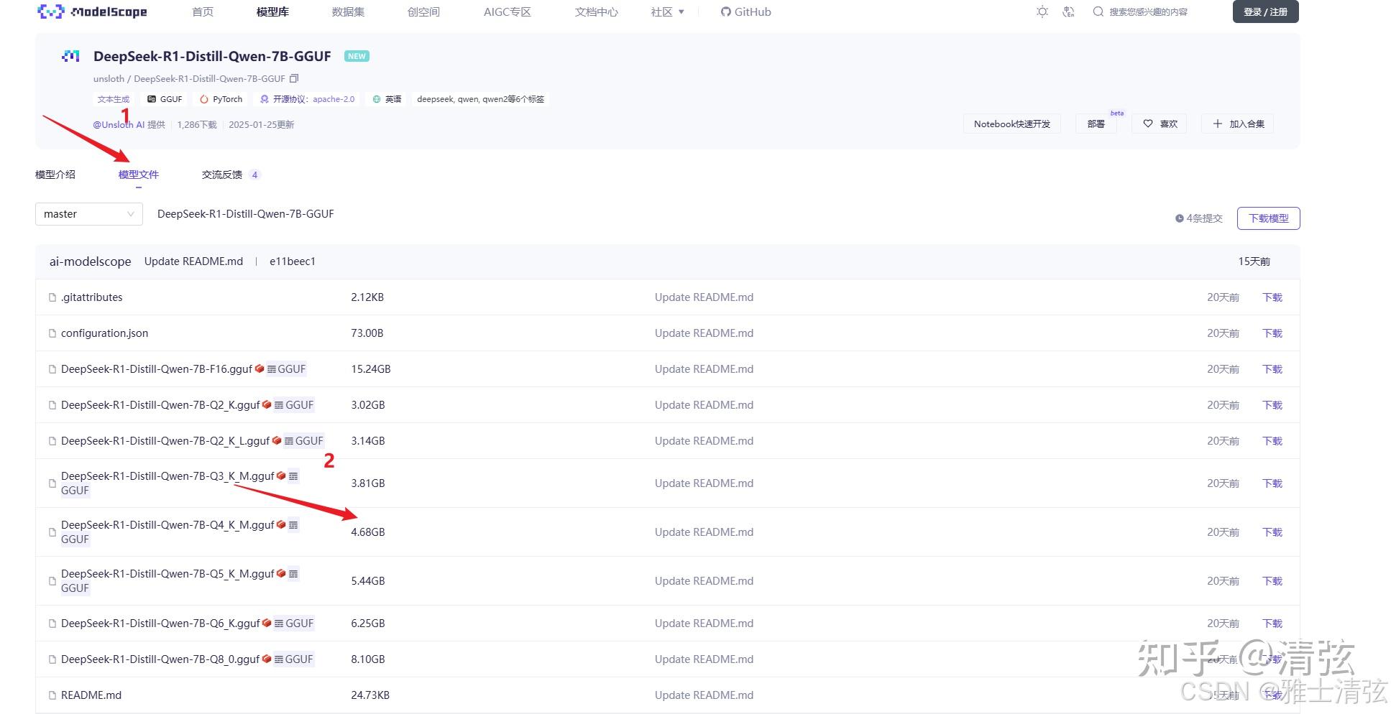The height and width of the screenshot is (714, 1391).
Task: Open the master branch dropdown
Action: coord(89,214)
